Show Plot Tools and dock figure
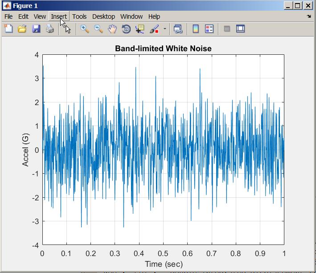 240,29
